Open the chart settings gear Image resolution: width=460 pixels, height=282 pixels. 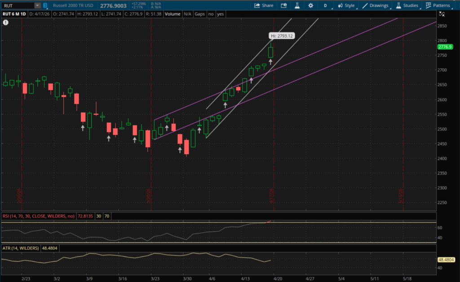coord(310,5)
